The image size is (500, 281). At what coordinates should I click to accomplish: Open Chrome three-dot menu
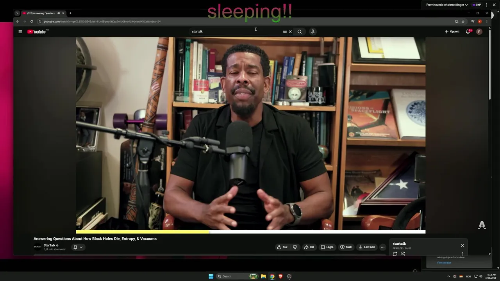click(487, 21)
